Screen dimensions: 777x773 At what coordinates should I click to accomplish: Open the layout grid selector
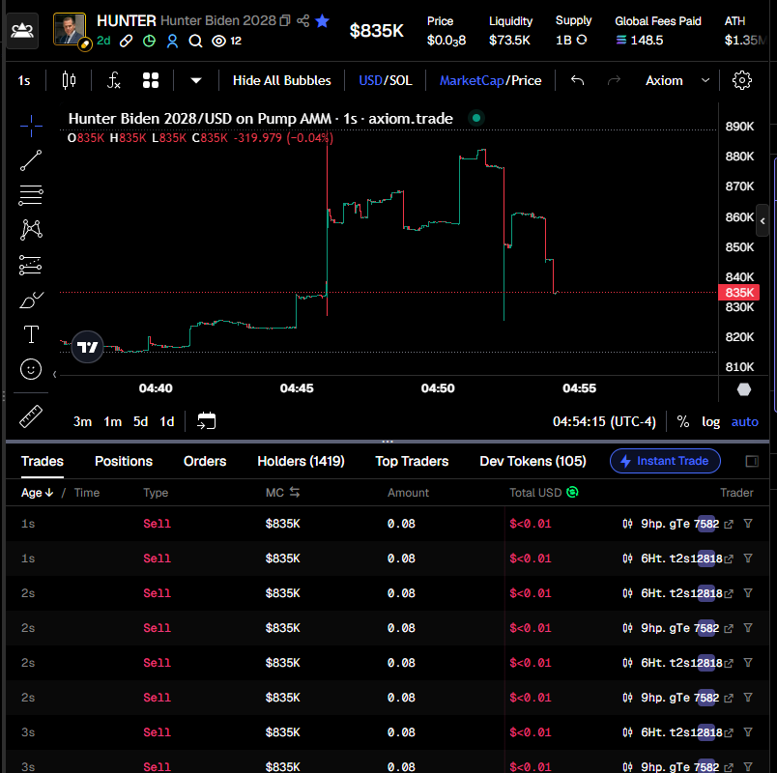pos(151,80)
